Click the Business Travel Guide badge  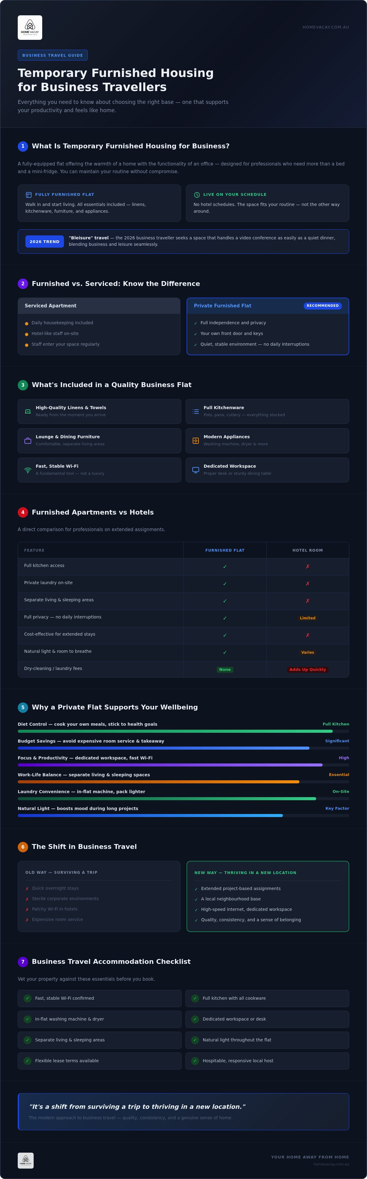53,55
